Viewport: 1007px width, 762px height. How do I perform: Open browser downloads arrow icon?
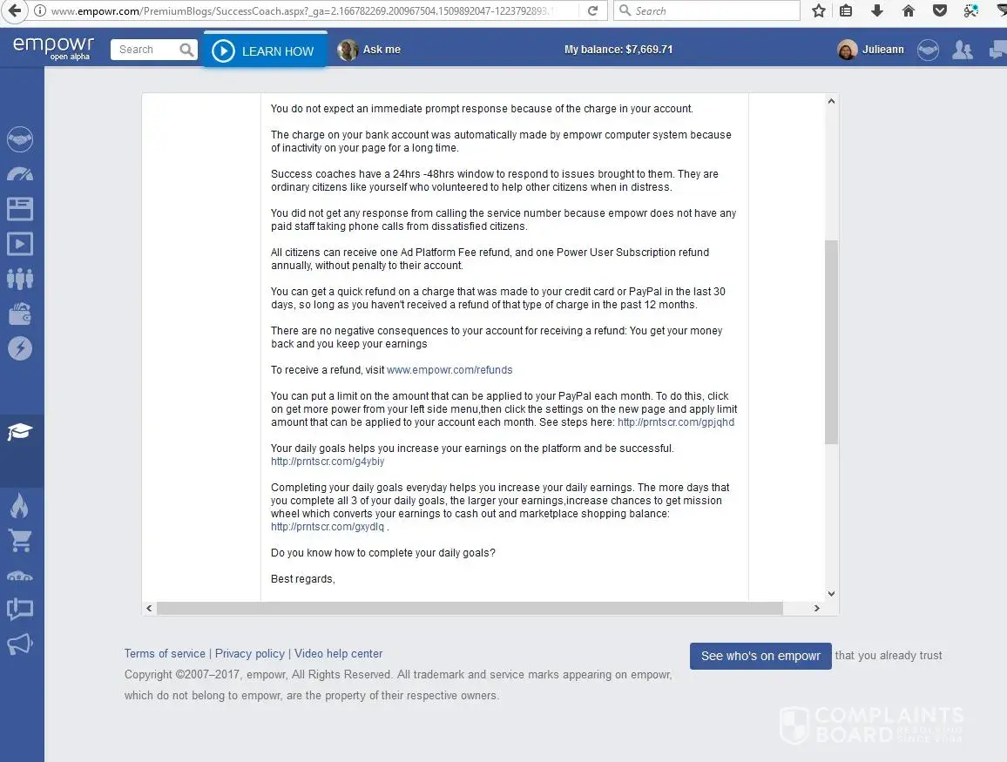(876, 11)
